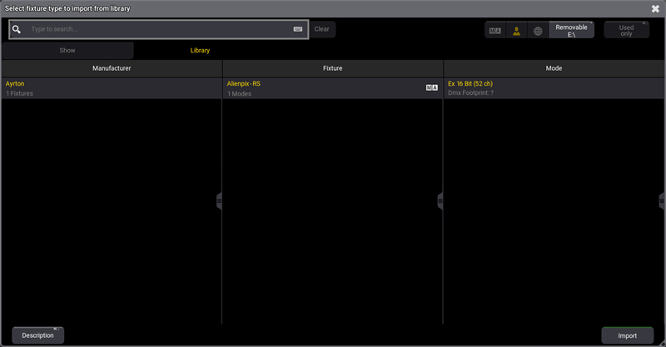Screen dimensions: 666x347
Task: Toggle the Used only filter
Action: pyautogui.click(x=626, y=30)
